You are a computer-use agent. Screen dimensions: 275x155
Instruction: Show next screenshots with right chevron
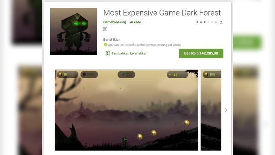[226, 110]
